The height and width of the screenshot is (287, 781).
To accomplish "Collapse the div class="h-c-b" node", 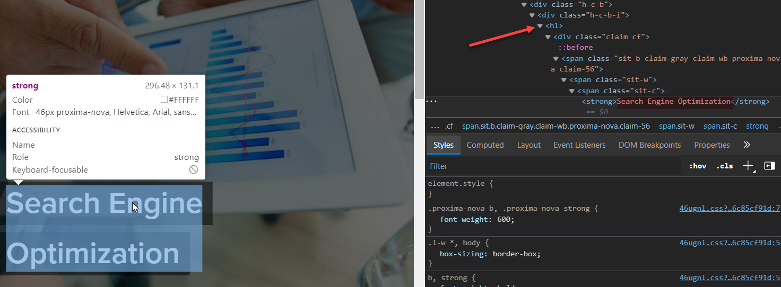I will 524,4.
